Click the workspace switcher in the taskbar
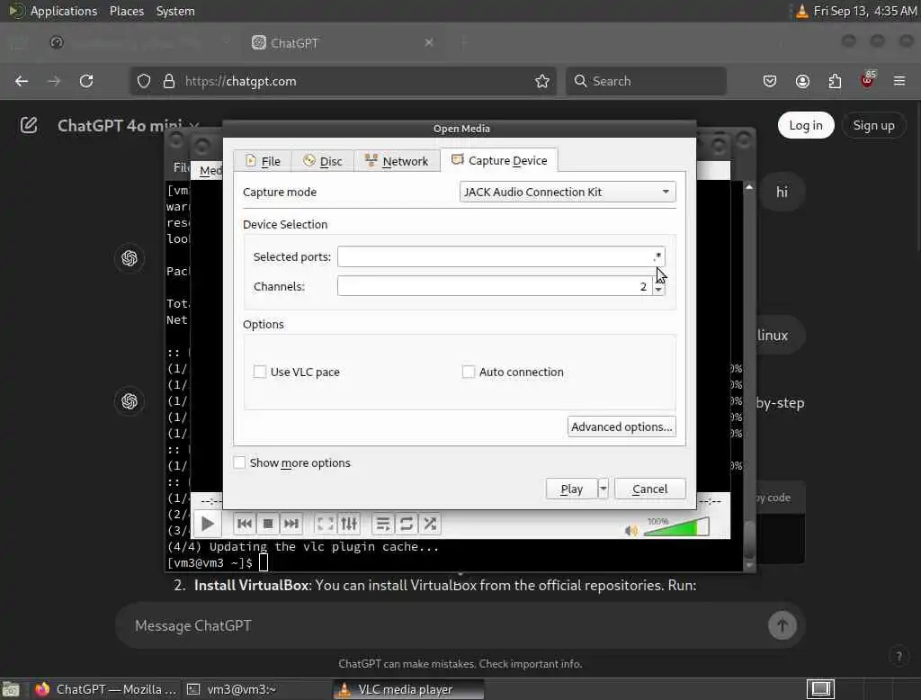The width and height of the screenshot is (921, 700). coord(820,689)
